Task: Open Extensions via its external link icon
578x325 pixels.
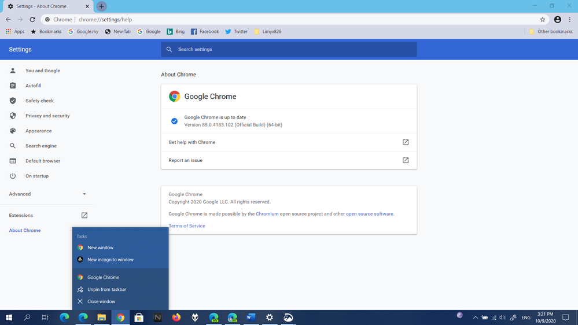Action: (84, 215)
